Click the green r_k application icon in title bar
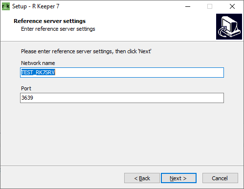This screenshot has width=244, height=189. click(6, 6)
